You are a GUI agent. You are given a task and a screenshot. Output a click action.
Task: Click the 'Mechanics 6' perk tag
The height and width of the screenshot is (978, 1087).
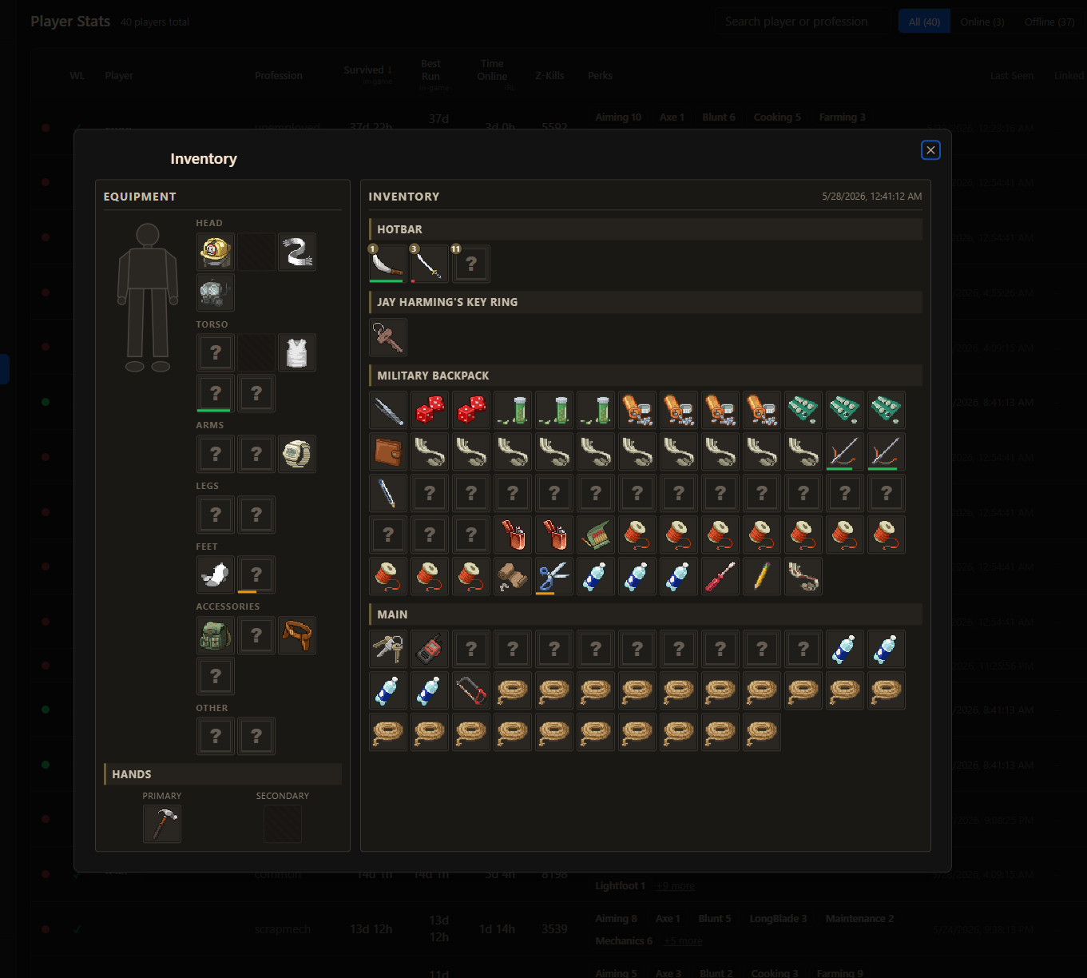tap(624, 941)
